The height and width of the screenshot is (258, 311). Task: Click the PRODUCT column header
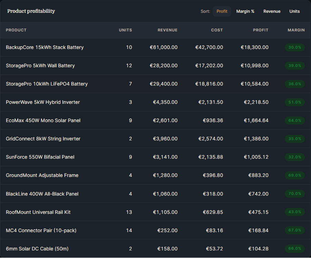(16, 30)
